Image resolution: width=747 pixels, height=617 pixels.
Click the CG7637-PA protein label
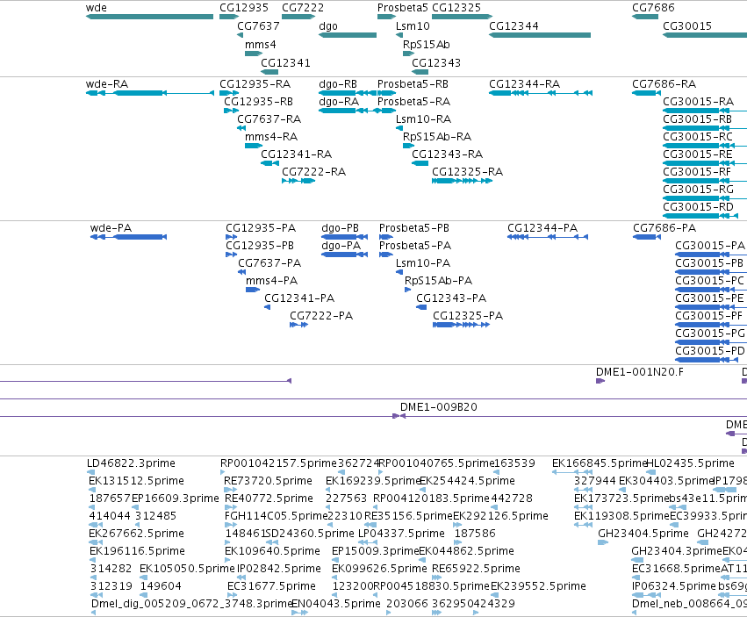(x=269, y=263)
